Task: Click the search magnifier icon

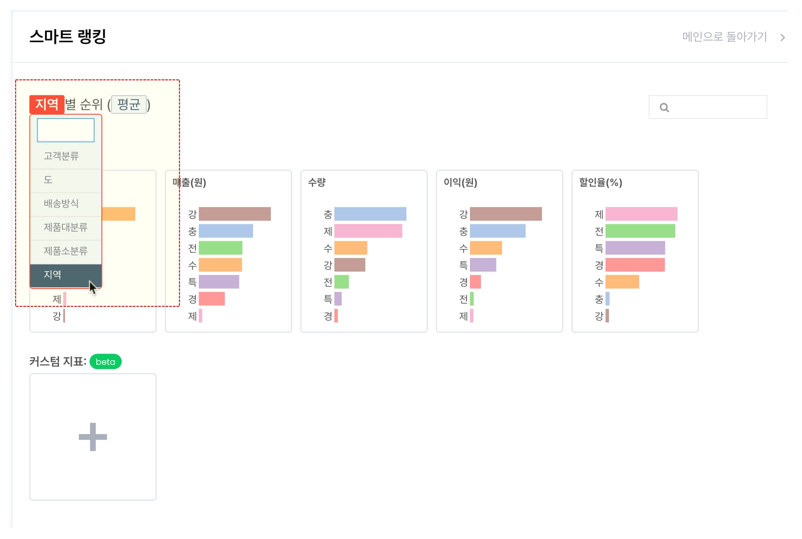Action: [x=664, y=107]
